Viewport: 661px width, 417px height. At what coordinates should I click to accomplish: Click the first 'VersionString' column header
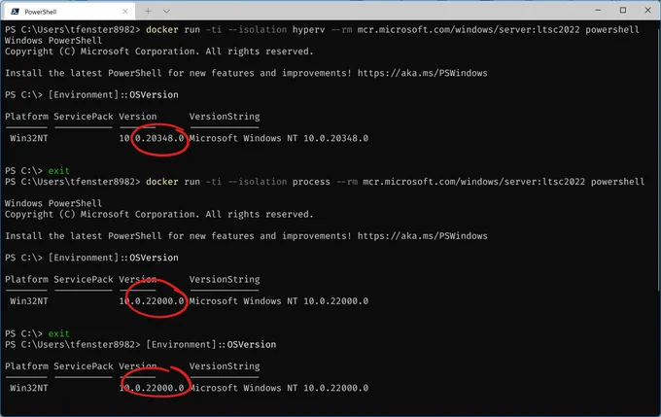[225, 117]
